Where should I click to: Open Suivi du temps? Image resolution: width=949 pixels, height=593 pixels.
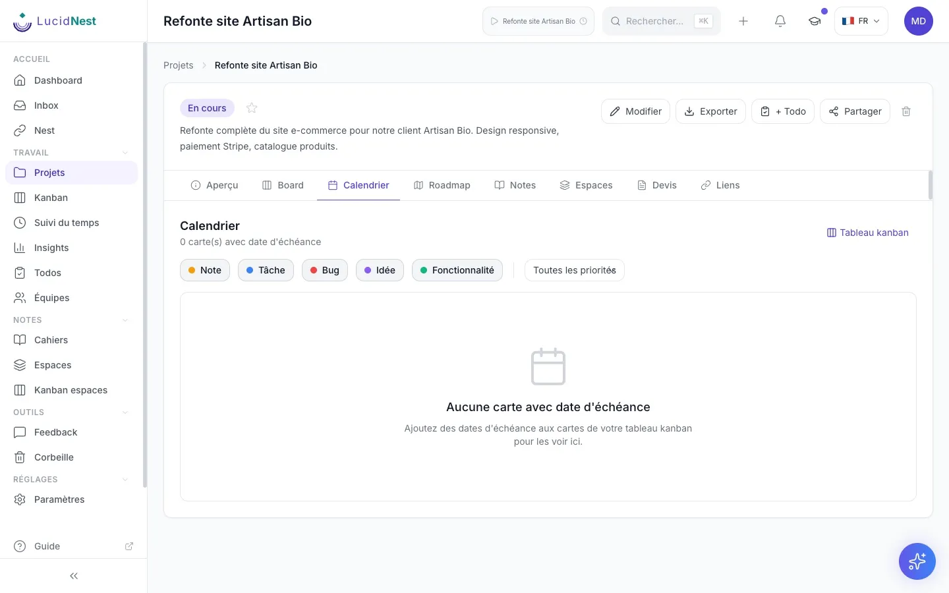[71, 223]
